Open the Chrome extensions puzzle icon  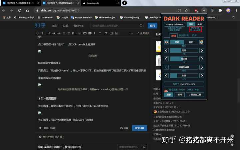(220, 10)
